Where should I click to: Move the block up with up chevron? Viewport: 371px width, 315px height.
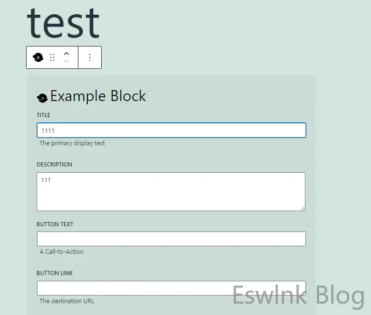coord(67,54)
